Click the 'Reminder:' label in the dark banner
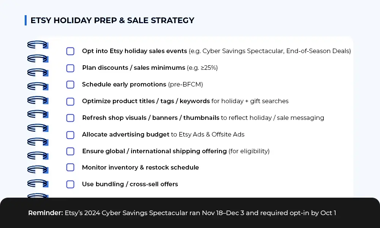Viewport: 380px width, 228px height. pos(45,213)
